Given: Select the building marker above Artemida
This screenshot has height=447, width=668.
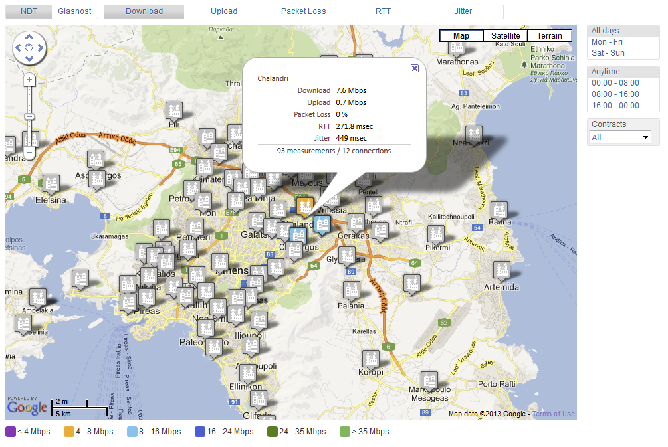Looking at the screenshot, I should point(502,271).
